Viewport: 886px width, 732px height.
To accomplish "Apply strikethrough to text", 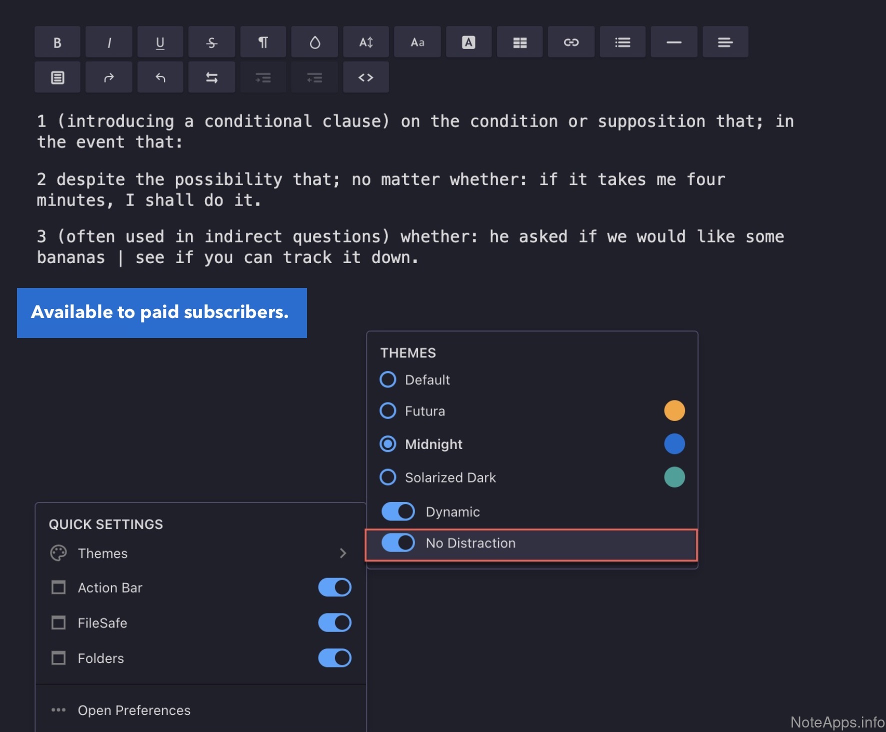I will tap(211, 42).
